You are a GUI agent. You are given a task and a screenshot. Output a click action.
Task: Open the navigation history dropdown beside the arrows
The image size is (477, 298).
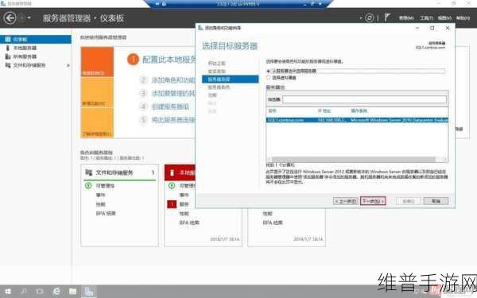(x=29, y=18)
